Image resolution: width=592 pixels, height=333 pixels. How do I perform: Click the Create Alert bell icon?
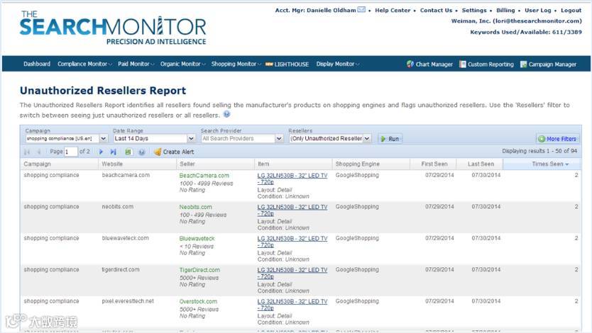[x=158, y=152]
